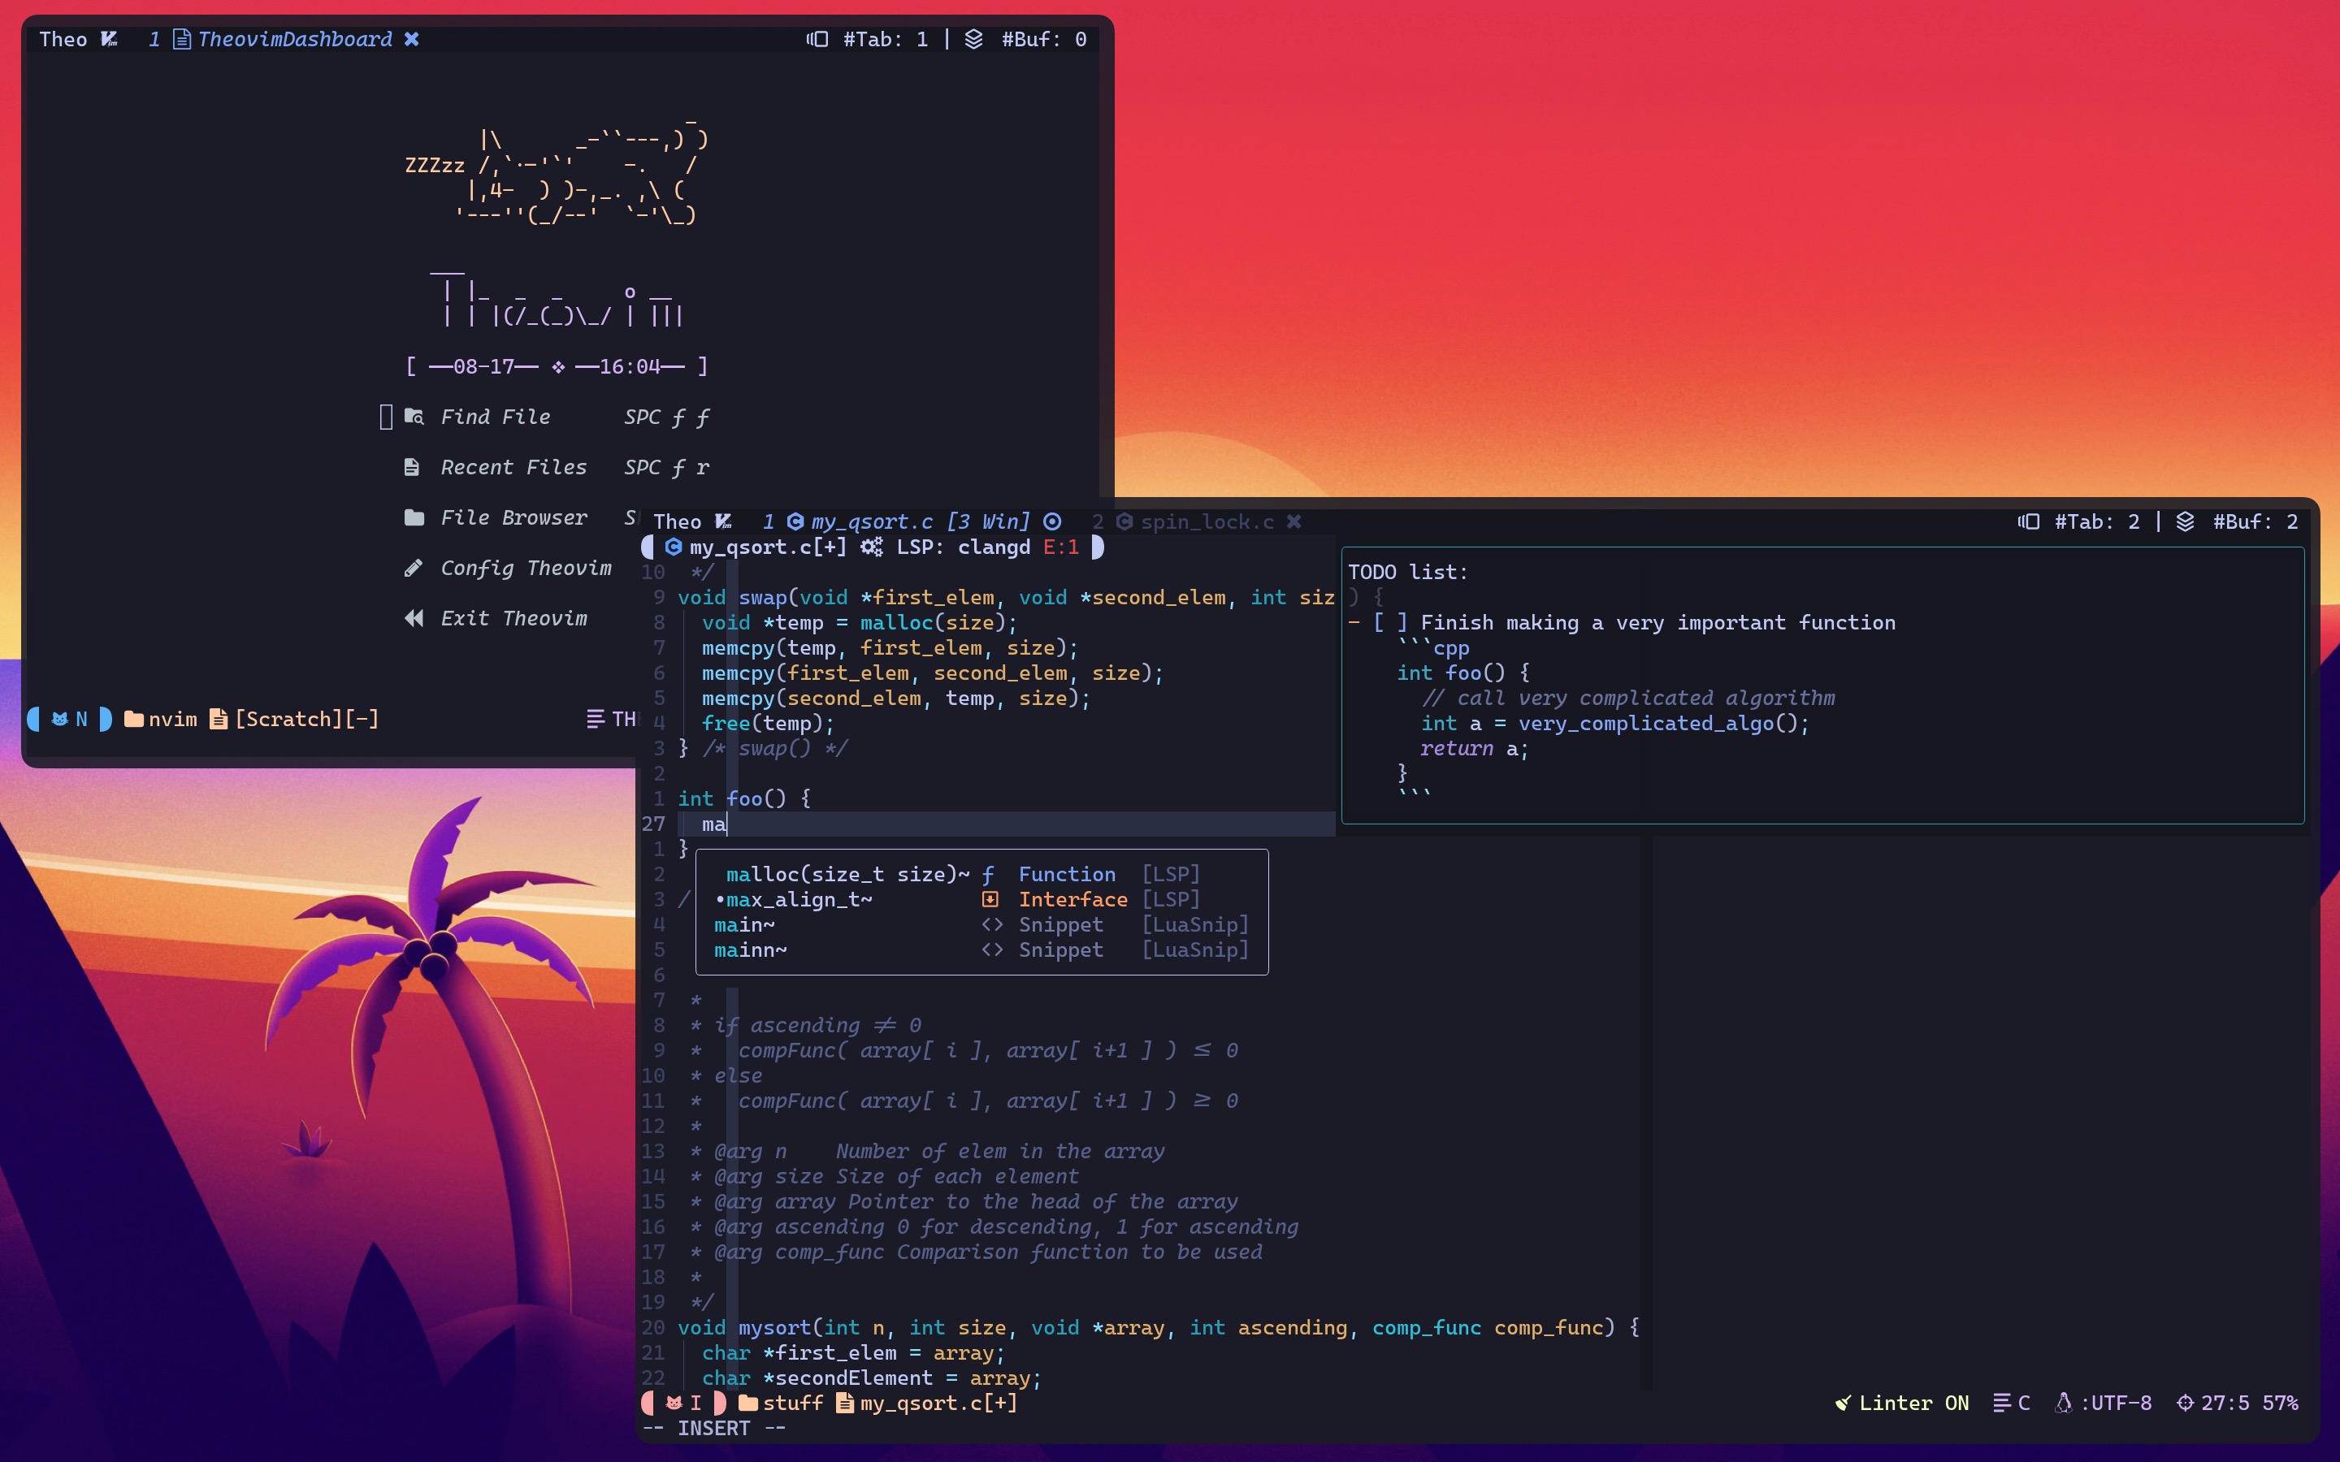Click the Function kind icon in the completion menu

point(988,875)
